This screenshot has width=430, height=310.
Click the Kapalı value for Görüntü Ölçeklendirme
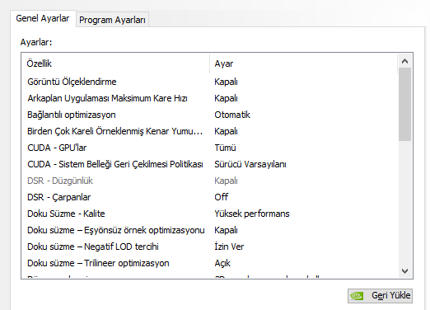click(x=226, y=82)
